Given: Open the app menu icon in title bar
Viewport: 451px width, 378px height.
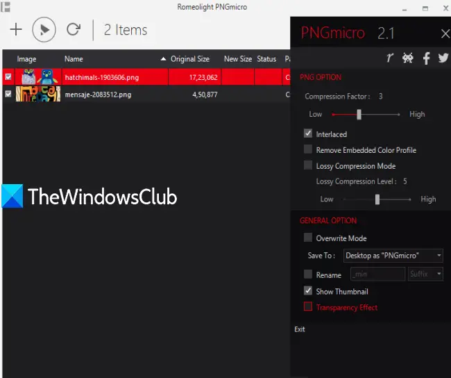Looking at the screenshot, I should point(6,7).
